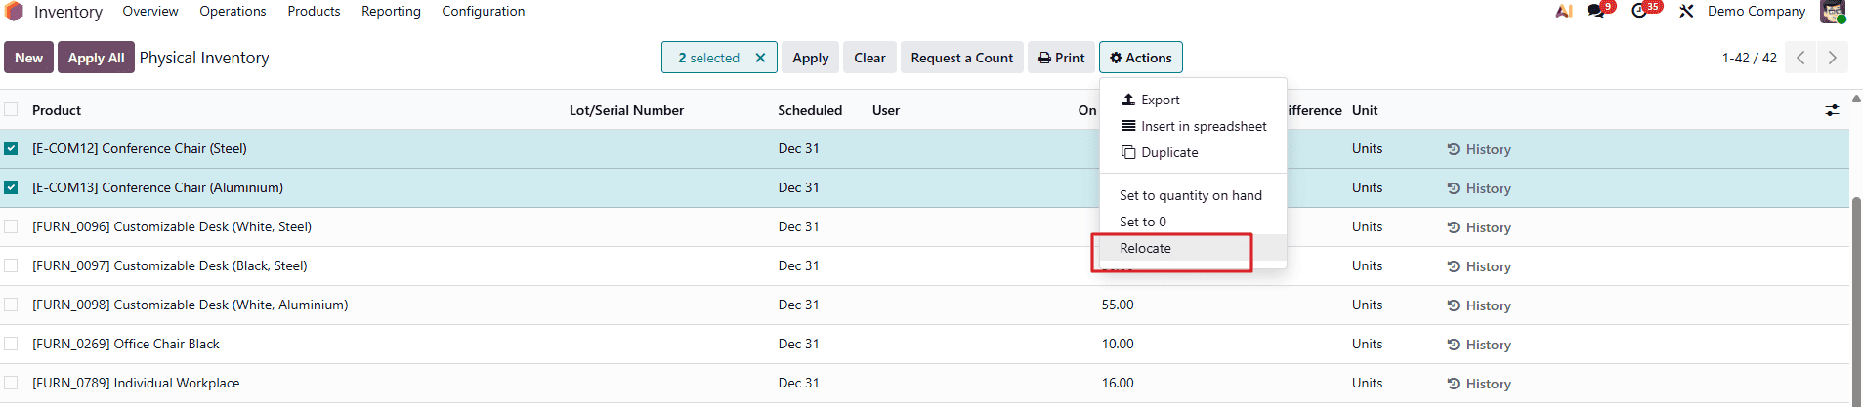
Task: Click the Clear button
Action: pyautogui.click(x=869, y=58)
